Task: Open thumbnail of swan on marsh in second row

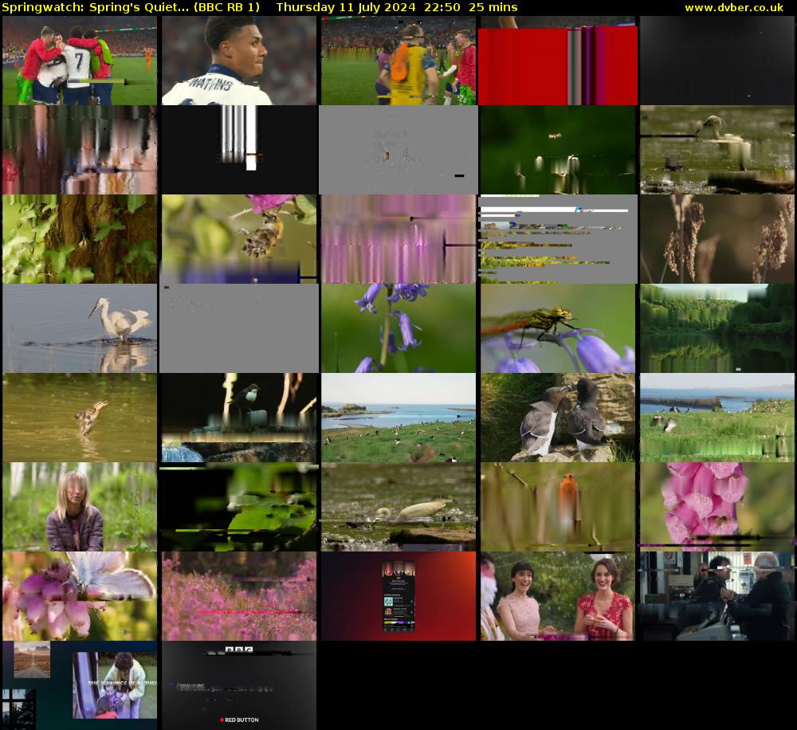Action: [717, 150]
